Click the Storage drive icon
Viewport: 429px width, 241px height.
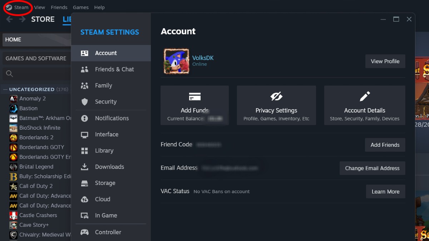84,183
